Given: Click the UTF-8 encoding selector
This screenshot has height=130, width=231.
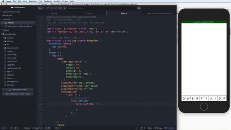Looking at the screenshot, I should (143, 128).
